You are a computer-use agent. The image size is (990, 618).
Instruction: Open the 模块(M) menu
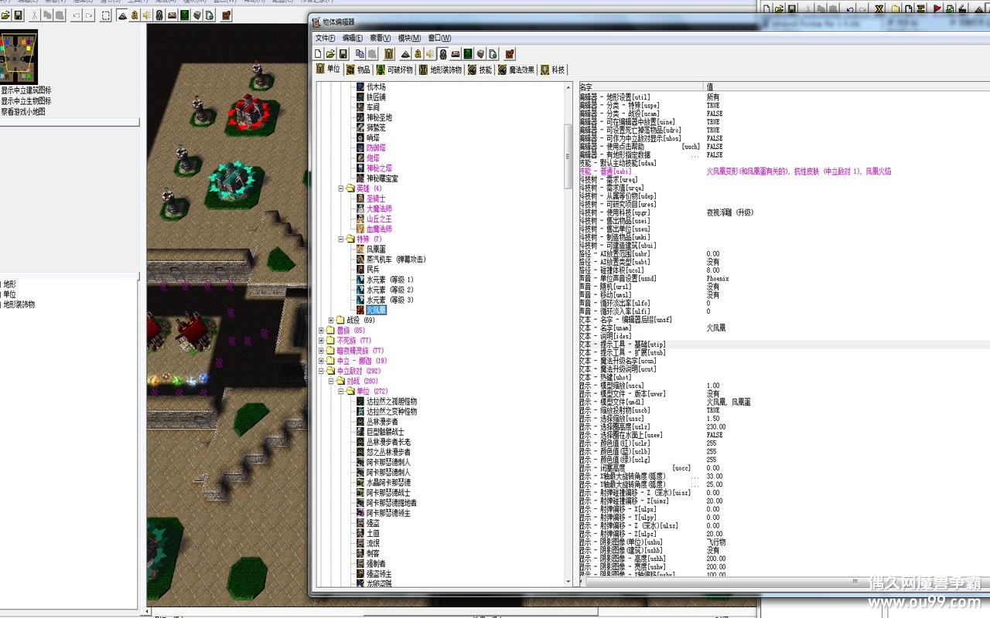[409, 38]
